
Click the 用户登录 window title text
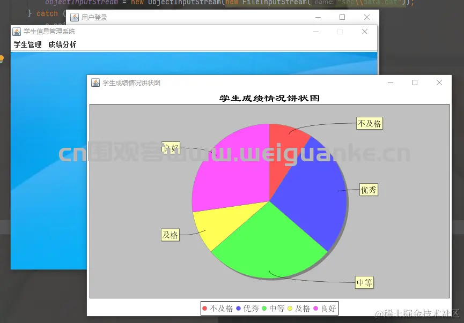pyautogui.click(x=94, y=18)
